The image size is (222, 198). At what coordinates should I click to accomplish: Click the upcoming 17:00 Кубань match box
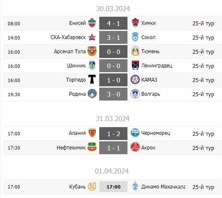point(113,187)
